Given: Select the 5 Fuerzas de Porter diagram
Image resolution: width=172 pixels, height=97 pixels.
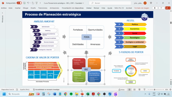Looking at the screenshot, I should [131, 70].
